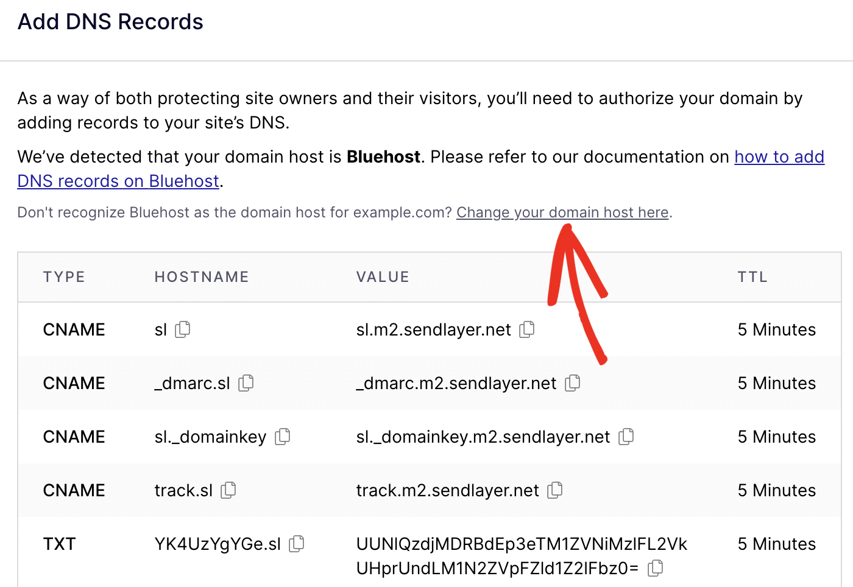Select the TTL column header
853x587 pixels.
click(x=753, y=276)
